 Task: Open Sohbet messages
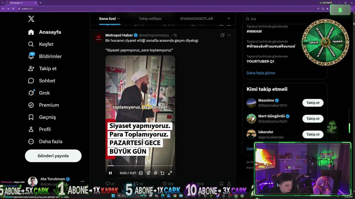coord(42,81)
